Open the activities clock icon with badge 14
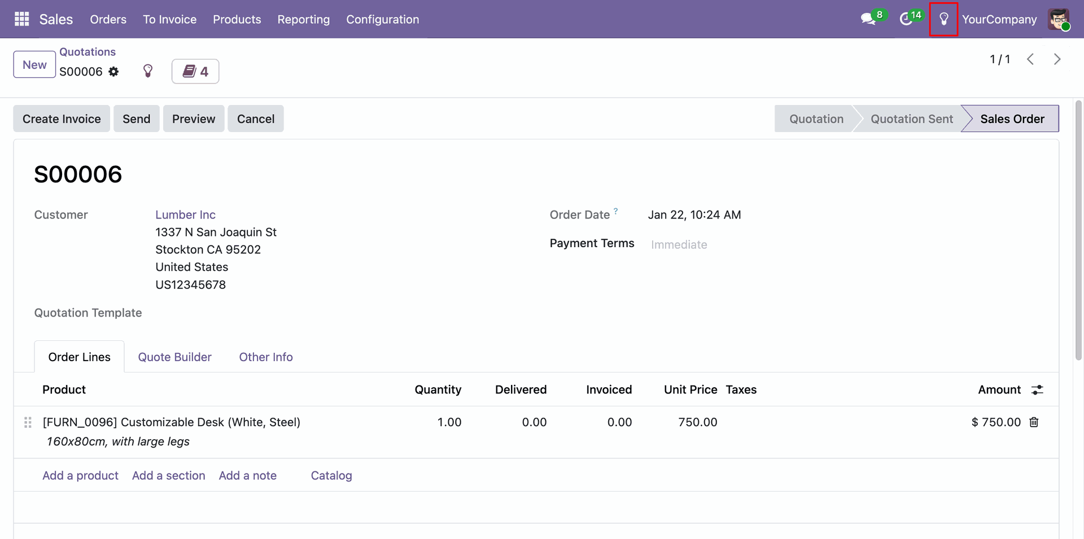 point(906,19)
